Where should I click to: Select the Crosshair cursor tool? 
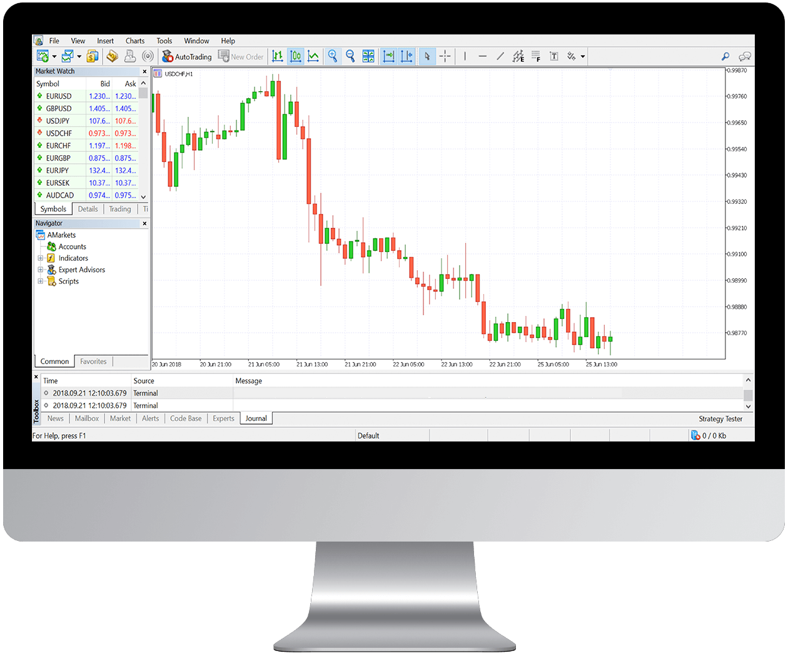coord(445,56)
